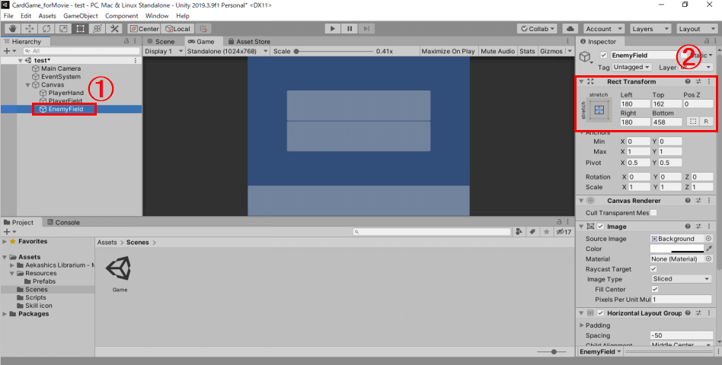Open the Display 1 dropdown
The height and width of the screenshot is (365, 722).
163,51
